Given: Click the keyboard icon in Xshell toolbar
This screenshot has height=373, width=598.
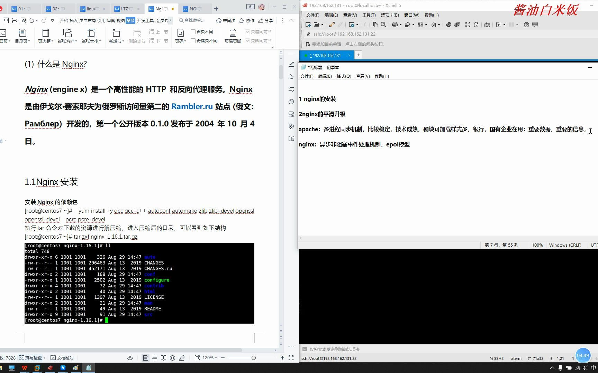Looking at the screenshot, I should [487, 25].
